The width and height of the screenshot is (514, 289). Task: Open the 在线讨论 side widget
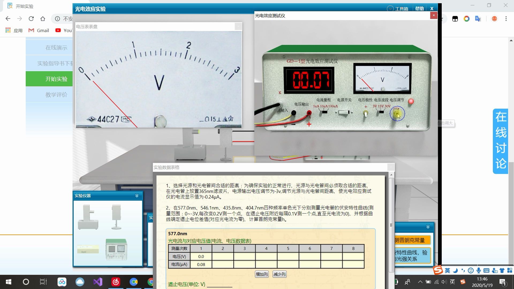[x=500, y=141]
